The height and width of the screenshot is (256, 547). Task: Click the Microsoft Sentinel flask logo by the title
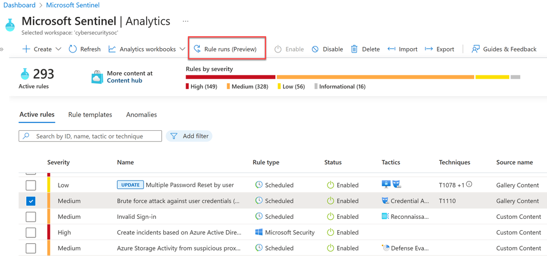(10, 25)
